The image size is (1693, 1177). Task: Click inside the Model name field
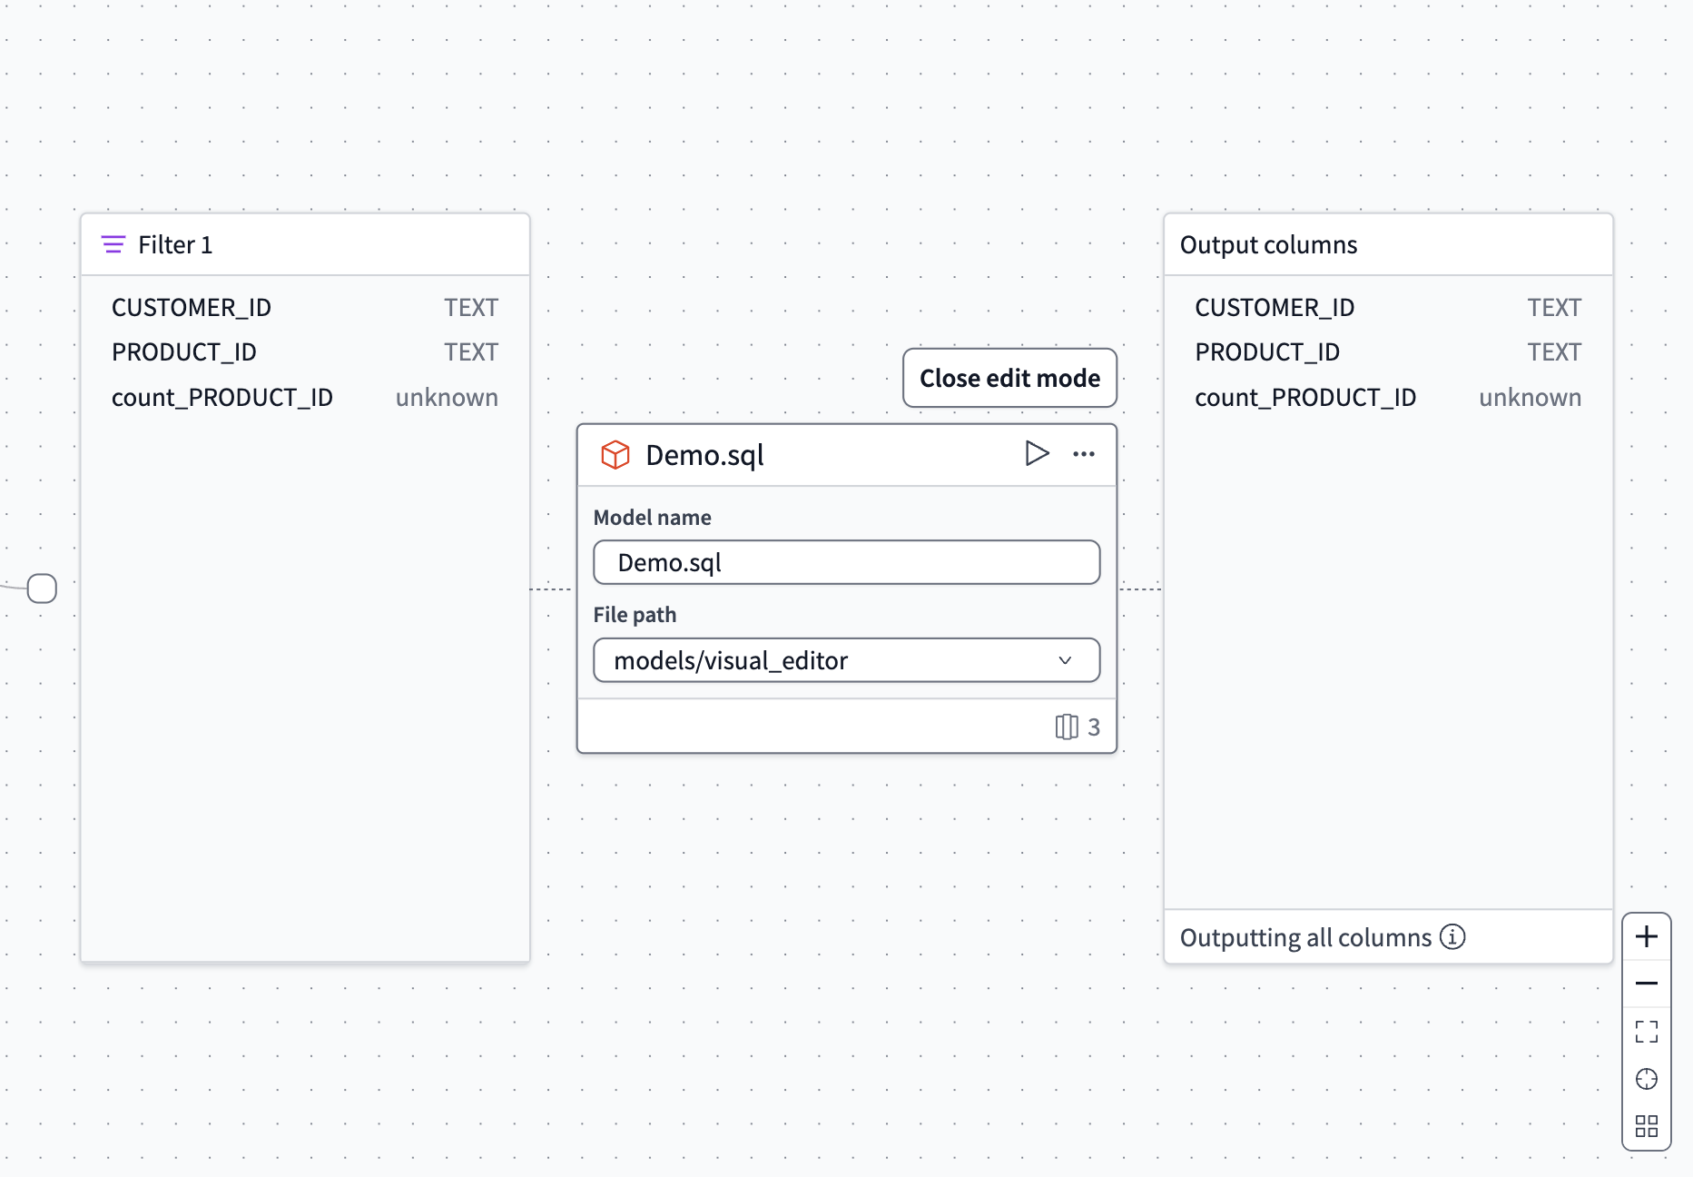(846, 562)
